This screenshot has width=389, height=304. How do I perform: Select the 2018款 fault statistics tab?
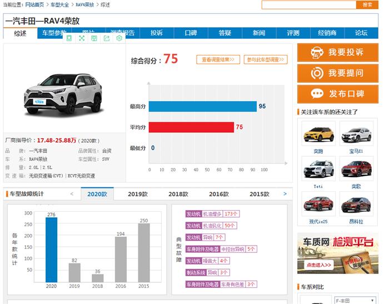click(178, 194)
